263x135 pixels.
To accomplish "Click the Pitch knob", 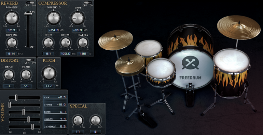I will 49,73.
